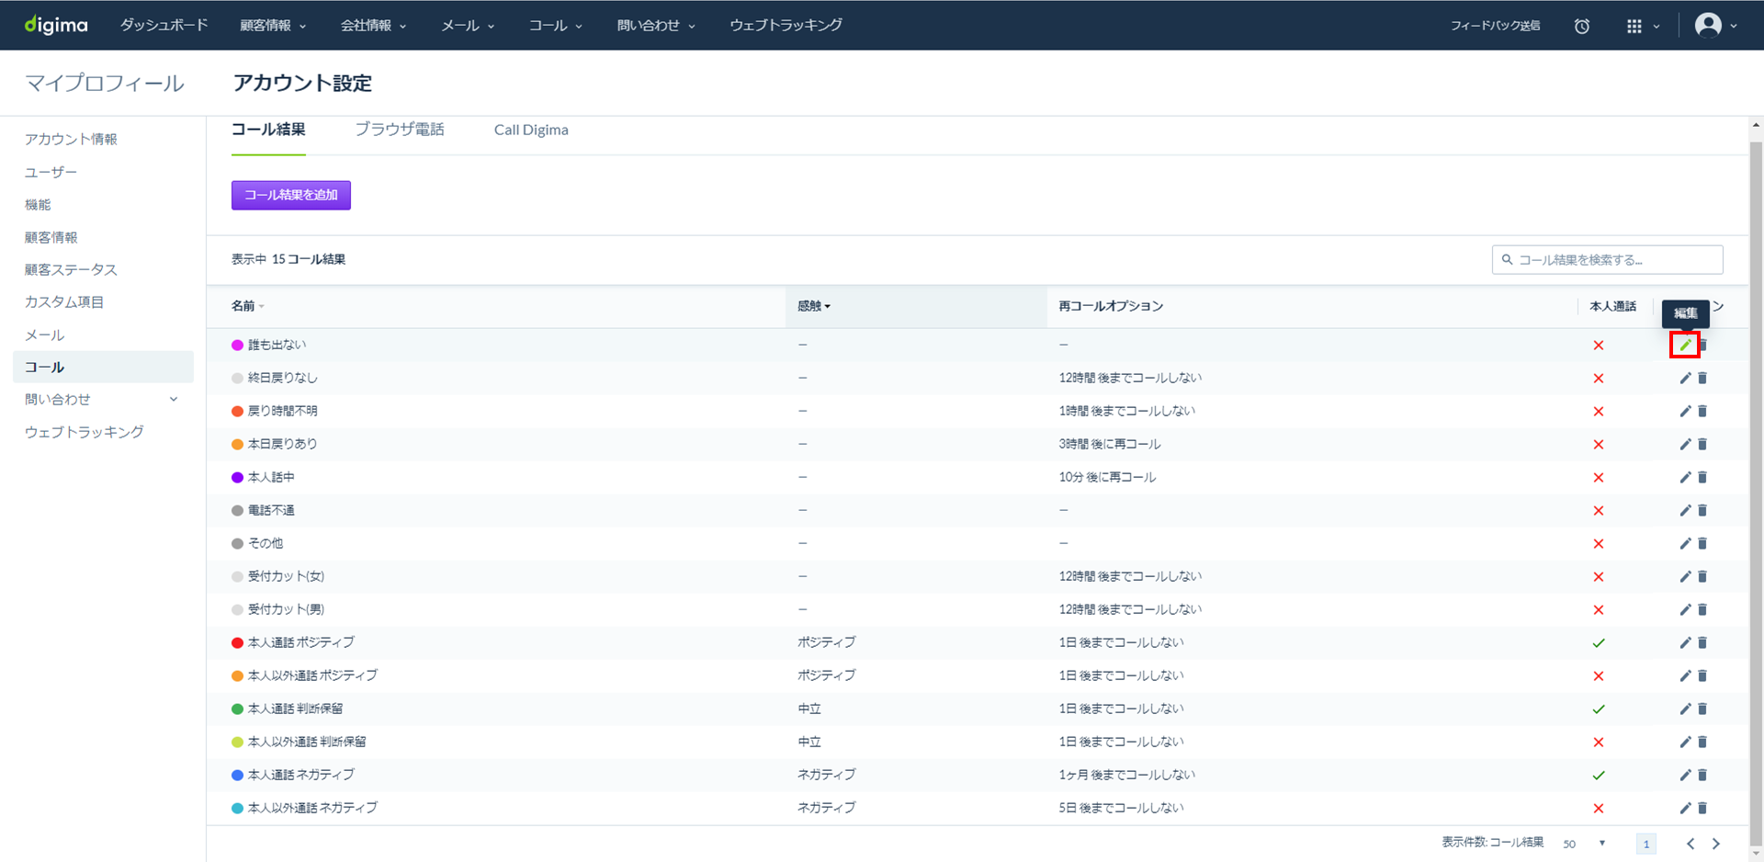Open the rows-per-page 50 dropdown

pos(1584,844)
